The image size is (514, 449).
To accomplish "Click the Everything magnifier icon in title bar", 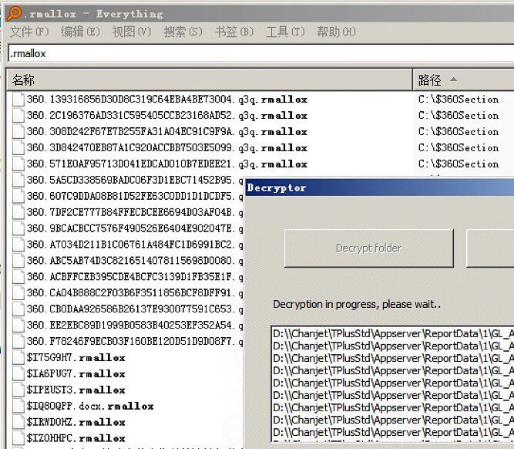I will click(15, 13).
